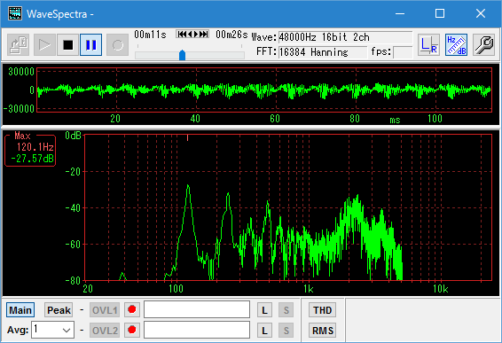Stop playback with the black square
The width and height of the screenshot is (502, 343).
coord(68,45)
